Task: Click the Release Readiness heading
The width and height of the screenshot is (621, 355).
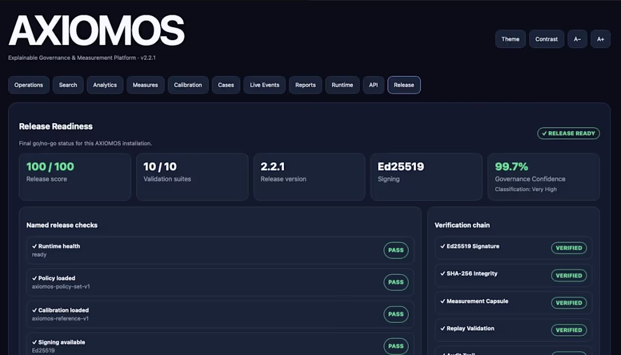Action: tap(56, 126)
